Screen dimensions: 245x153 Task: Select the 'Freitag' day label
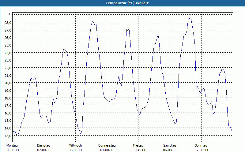pos(138,146)
